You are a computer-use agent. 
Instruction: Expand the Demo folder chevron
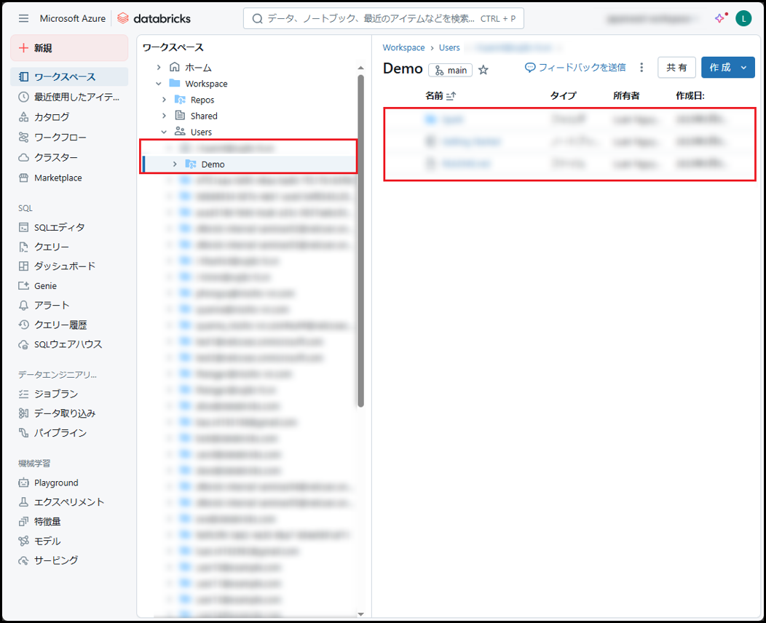pos(175,164)
